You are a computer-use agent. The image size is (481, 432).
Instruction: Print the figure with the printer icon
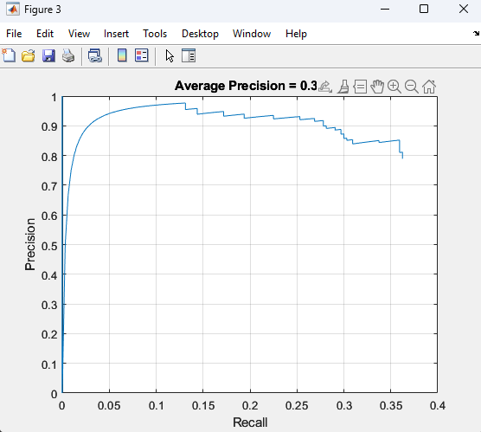click(68, 56)
